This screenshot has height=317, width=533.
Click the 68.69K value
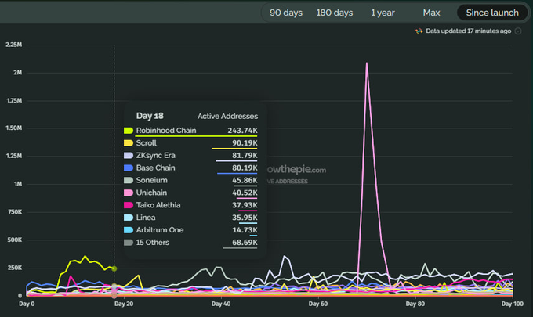click(245, 243)
